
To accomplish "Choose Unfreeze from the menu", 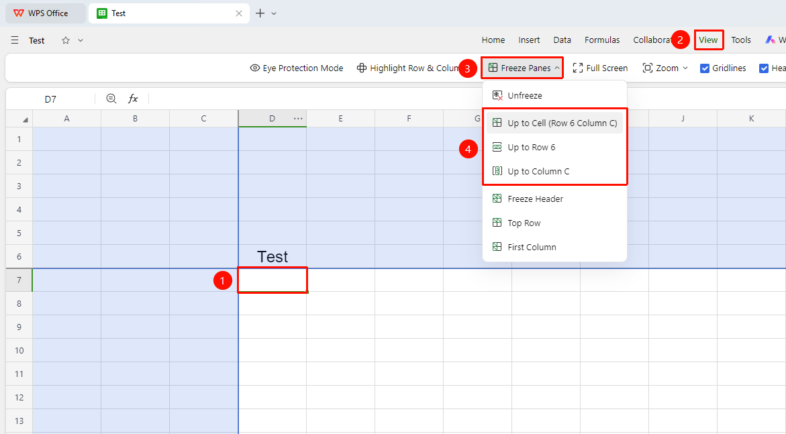I will [554, 95].
